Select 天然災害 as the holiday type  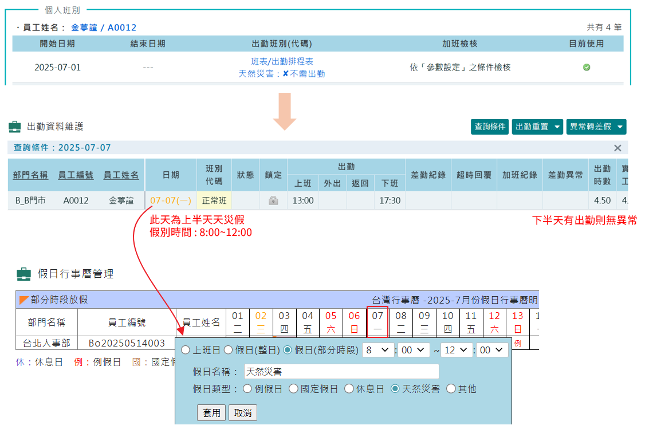(x=395, y=389)
